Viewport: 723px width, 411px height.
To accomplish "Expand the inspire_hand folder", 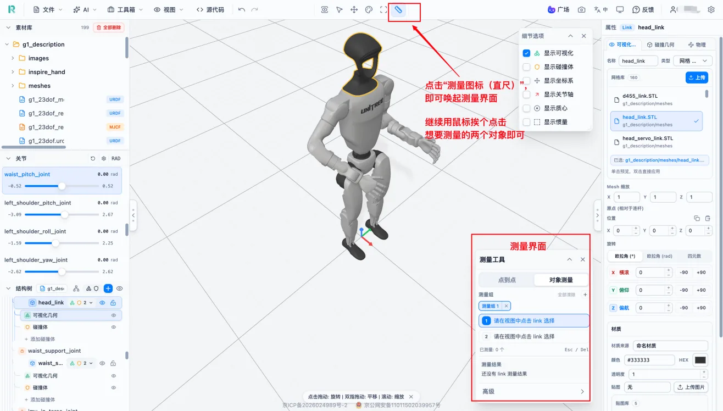I will pos(13,72).
